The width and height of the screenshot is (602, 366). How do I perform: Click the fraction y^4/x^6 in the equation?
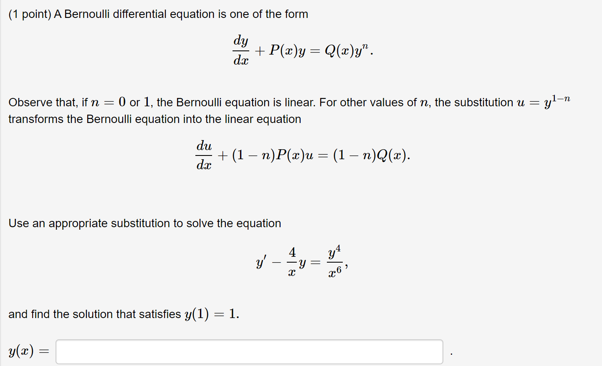point(334,261)
